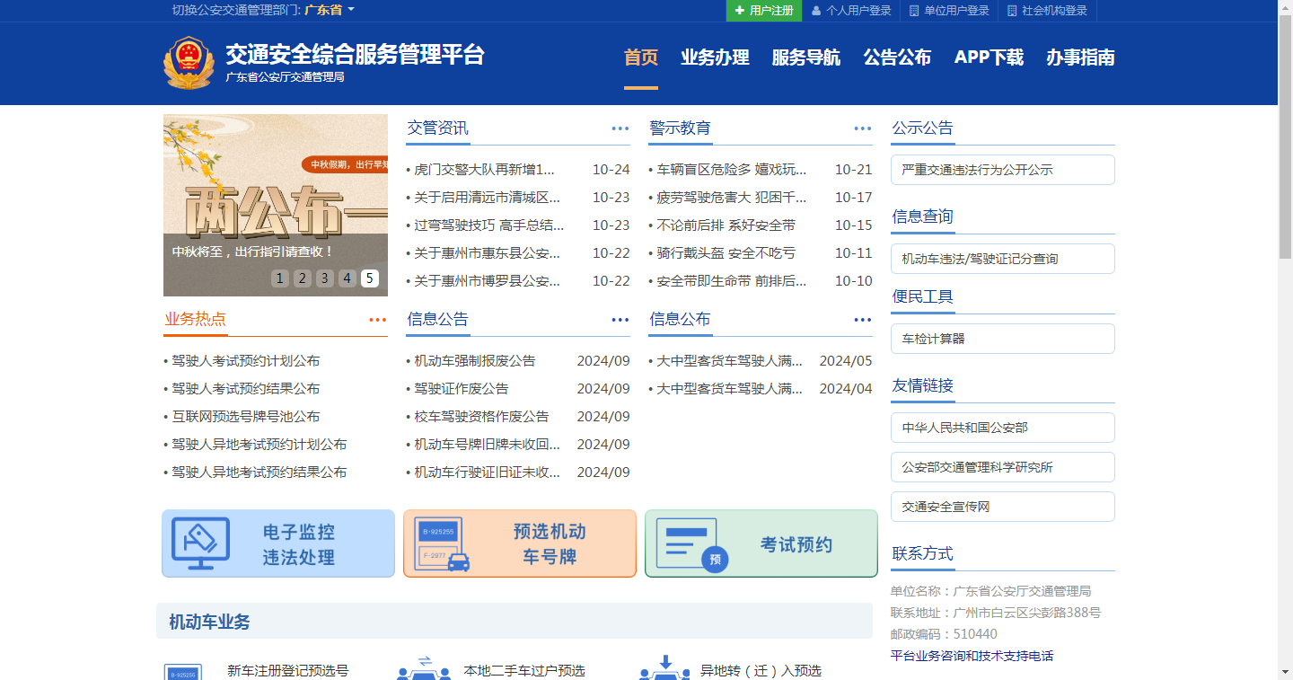The width and height of the screenshot is (1293, 680).
Task: Visit 中华人民共和国公安部 link
Action: pyautogui.click(x=1003, y=428)
